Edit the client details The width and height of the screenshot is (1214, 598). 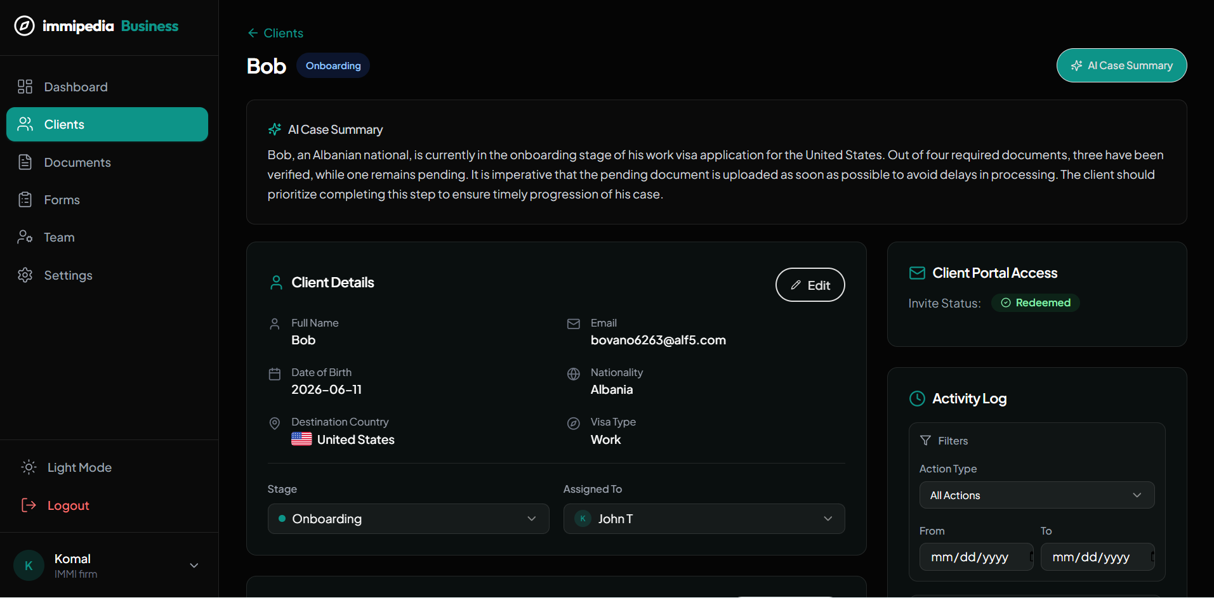tap(810, 285)
